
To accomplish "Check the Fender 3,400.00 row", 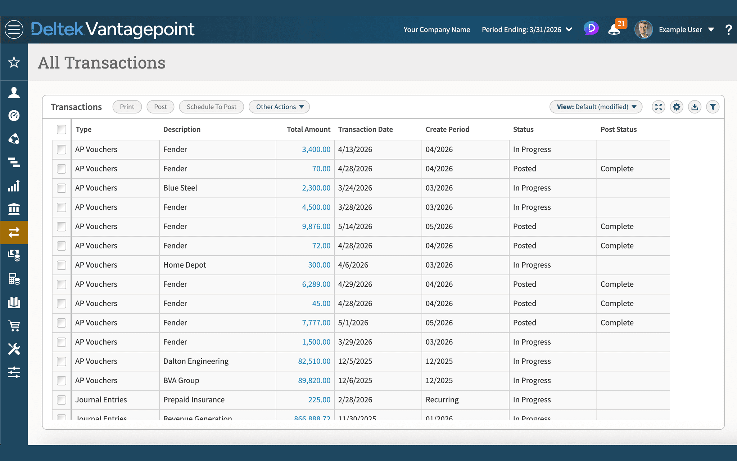I will click(62, 149).
